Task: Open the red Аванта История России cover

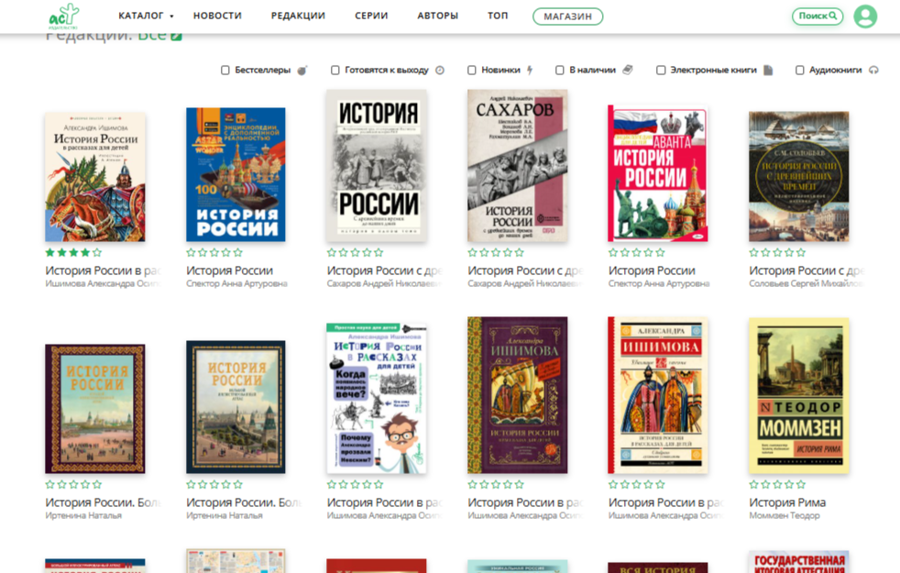Action: tap(658, 173)
